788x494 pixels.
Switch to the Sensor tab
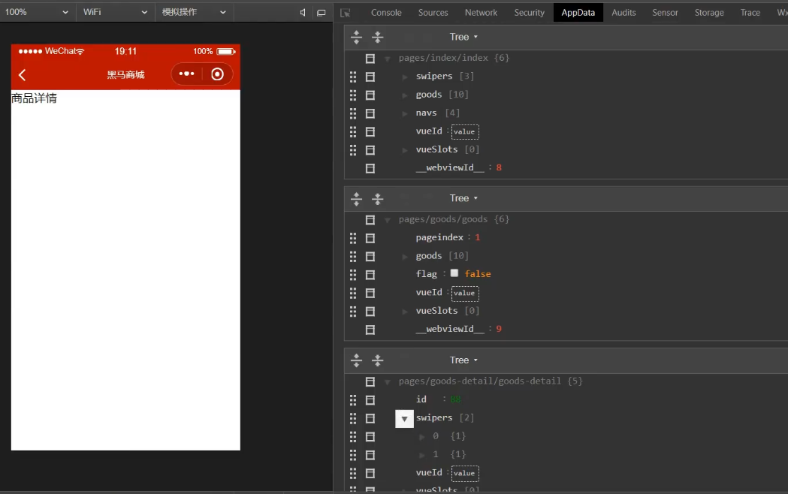(x=665, y=13)
